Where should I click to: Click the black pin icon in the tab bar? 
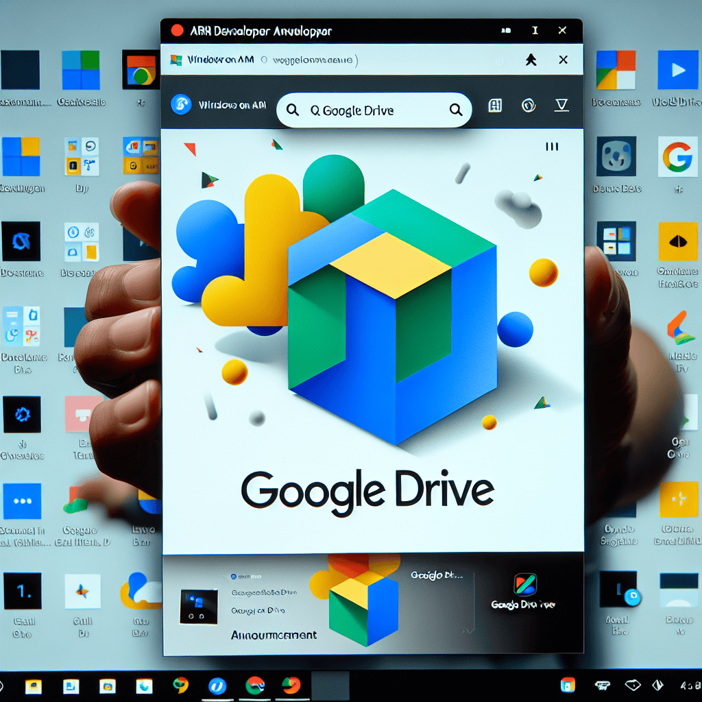(531, 60)
